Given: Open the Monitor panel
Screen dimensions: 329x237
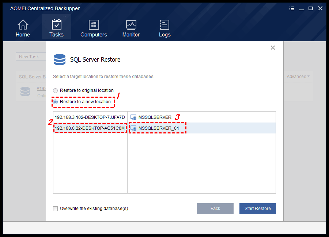Looking at the screenshot, I should coord(131,27).
